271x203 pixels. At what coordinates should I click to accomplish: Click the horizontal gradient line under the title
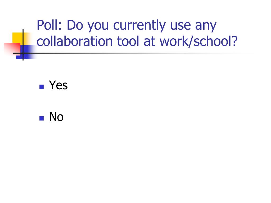(x=131, y=53)
